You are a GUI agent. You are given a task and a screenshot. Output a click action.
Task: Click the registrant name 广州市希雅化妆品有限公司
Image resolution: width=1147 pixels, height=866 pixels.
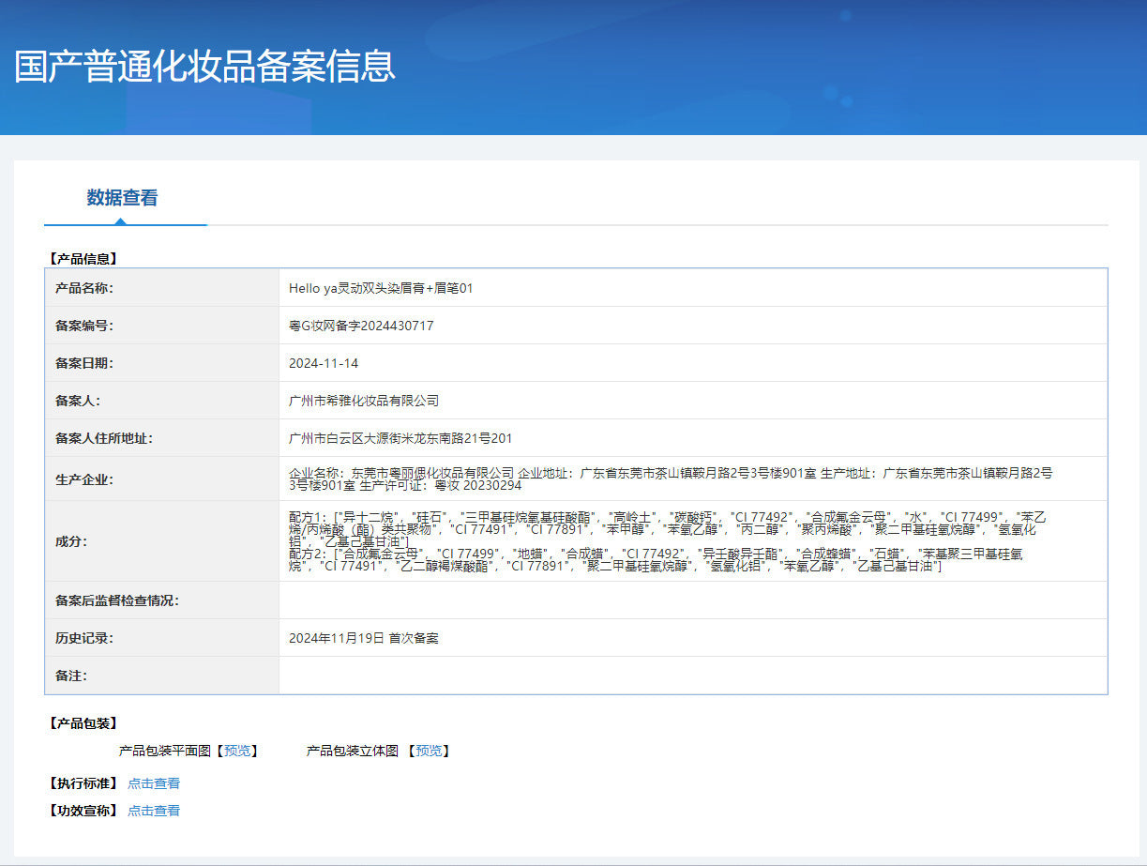coord(364,401)
